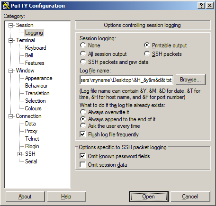Select Proxy in the category tree
The width and height of the screenshot is (216, 206).
click(31, 131)
